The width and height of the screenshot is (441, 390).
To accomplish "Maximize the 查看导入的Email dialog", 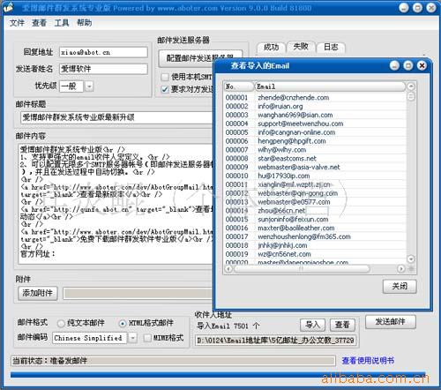I will pos(407,65).
